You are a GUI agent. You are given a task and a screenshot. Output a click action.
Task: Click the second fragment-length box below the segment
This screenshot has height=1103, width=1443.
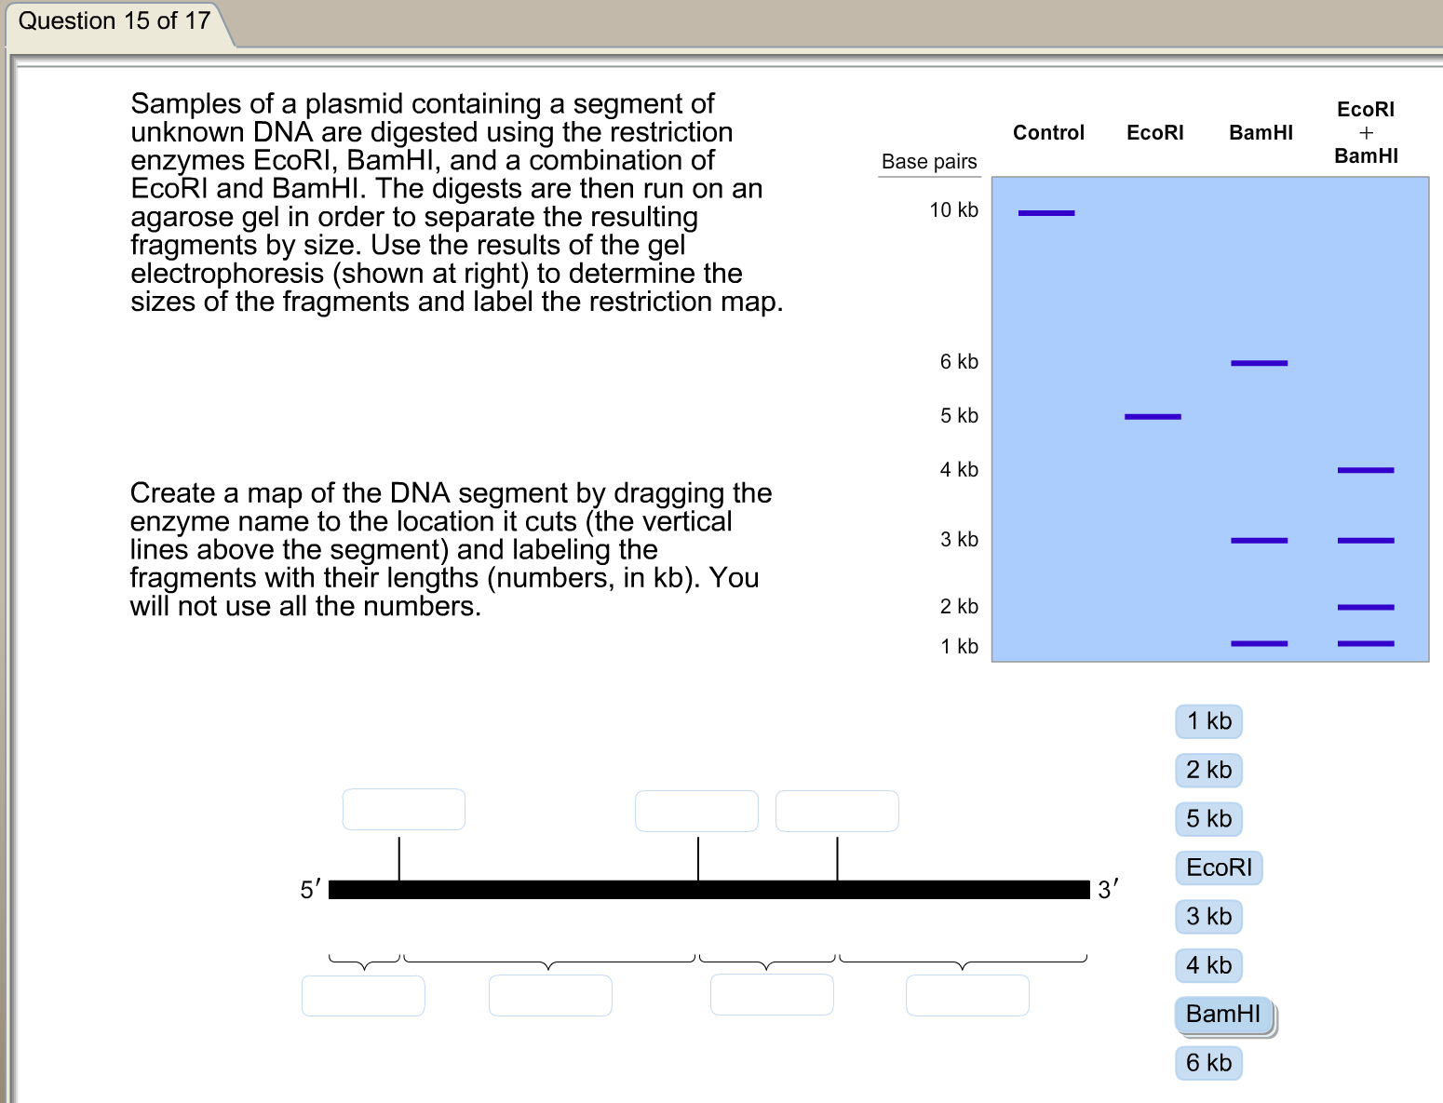550,995
